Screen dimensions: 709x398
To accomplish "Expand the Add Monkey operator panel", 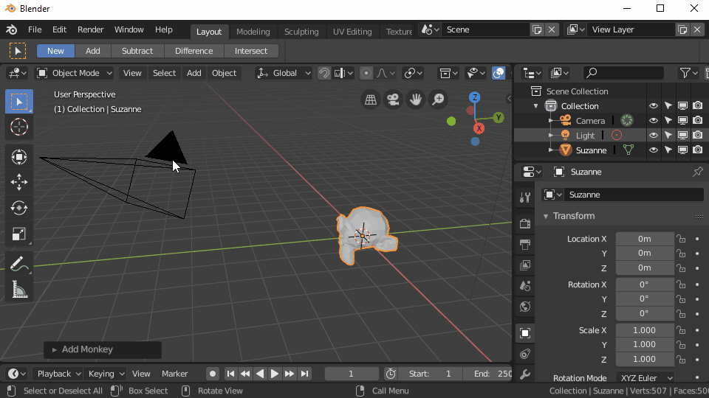I will 54,349.
